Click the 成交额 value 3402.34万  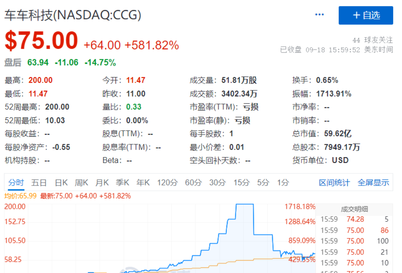pyautogui.click(x=239, y=94)
